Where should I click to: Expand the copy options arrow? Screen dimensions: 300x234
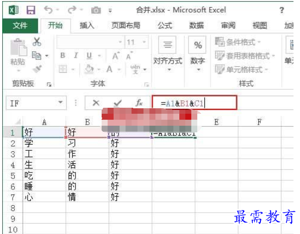coord(47,56)
